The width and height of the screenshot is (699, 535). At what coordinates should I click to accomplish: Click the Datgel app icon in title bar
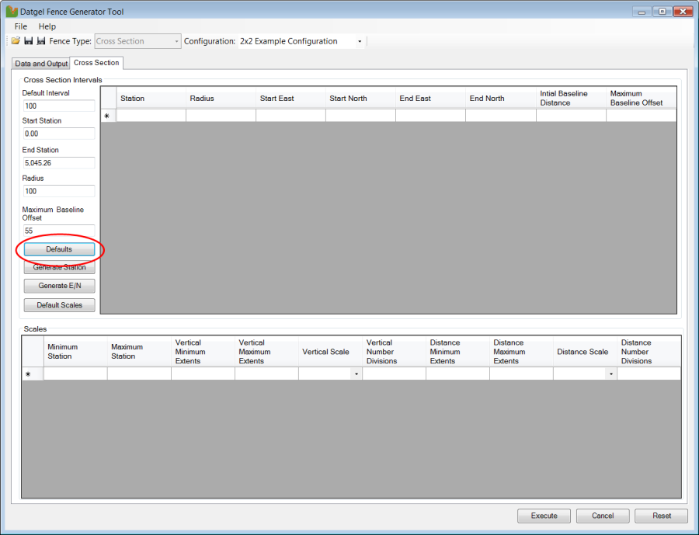pos(12,12)
